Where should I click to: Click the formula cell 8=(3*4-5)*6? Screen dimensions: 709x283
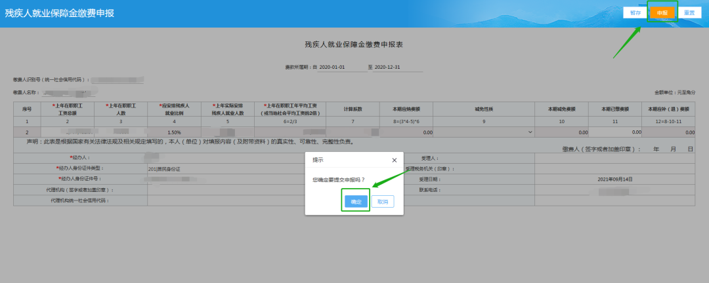click(406, 122)
